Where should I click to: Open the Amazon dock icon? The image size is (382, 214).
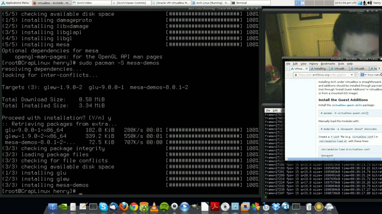pos(286,207)
